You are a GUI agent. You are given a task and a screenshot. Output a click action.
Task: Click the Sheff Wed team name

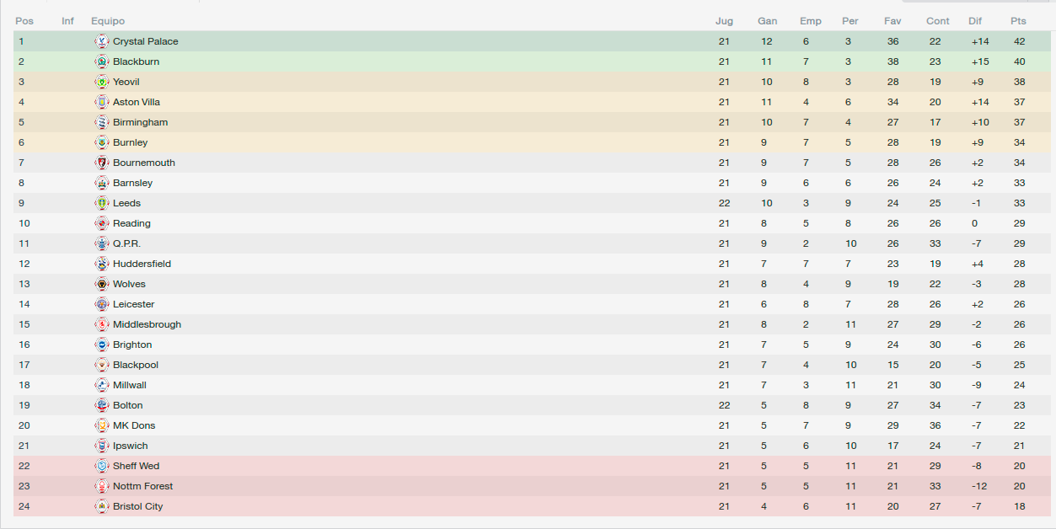tap(137, 466)
